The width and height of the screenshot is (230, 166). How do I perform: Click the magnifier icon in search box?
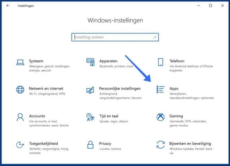coord(155,37)
